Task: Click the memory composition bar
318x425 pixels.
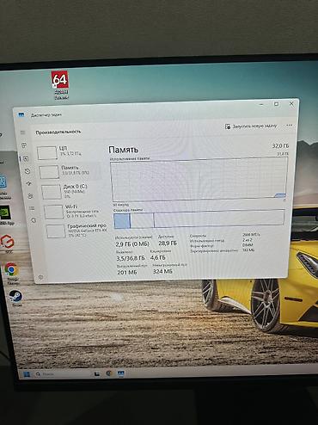Action: coord(199,219)
